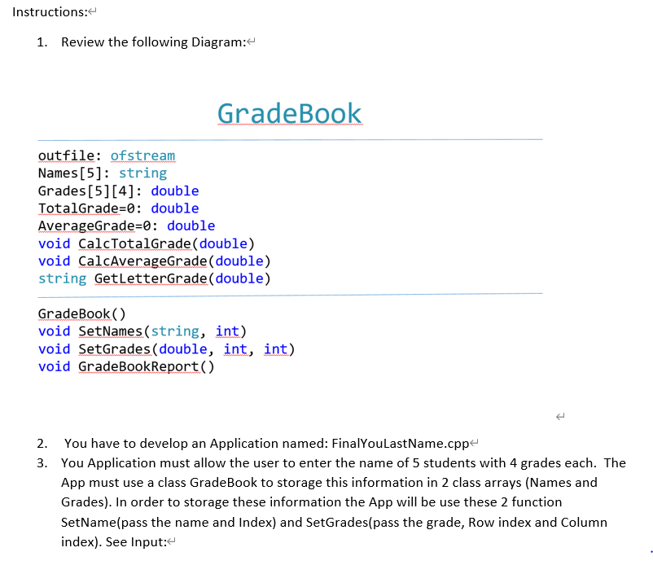Select numbered item 3 paragraph text
The width and height of the screenshot is (653, 587).
tap(326, 502)
